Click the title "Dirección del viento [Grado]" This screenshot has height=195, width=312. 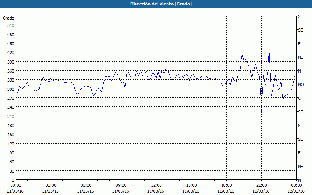(x=161, y=4)
